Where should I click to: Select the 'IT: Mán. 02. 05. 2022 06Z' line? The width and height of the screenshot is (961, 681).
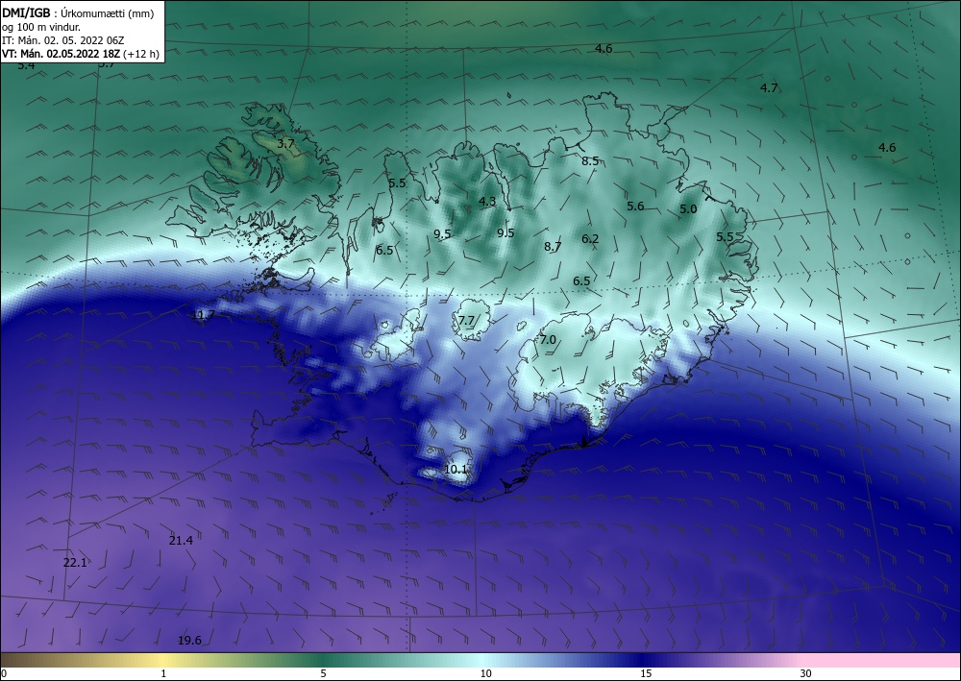click(x=62, y=40)
